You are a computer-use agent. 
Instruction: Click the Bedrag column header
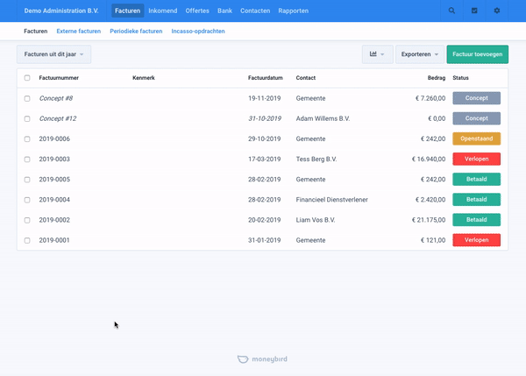pos(437,78)
